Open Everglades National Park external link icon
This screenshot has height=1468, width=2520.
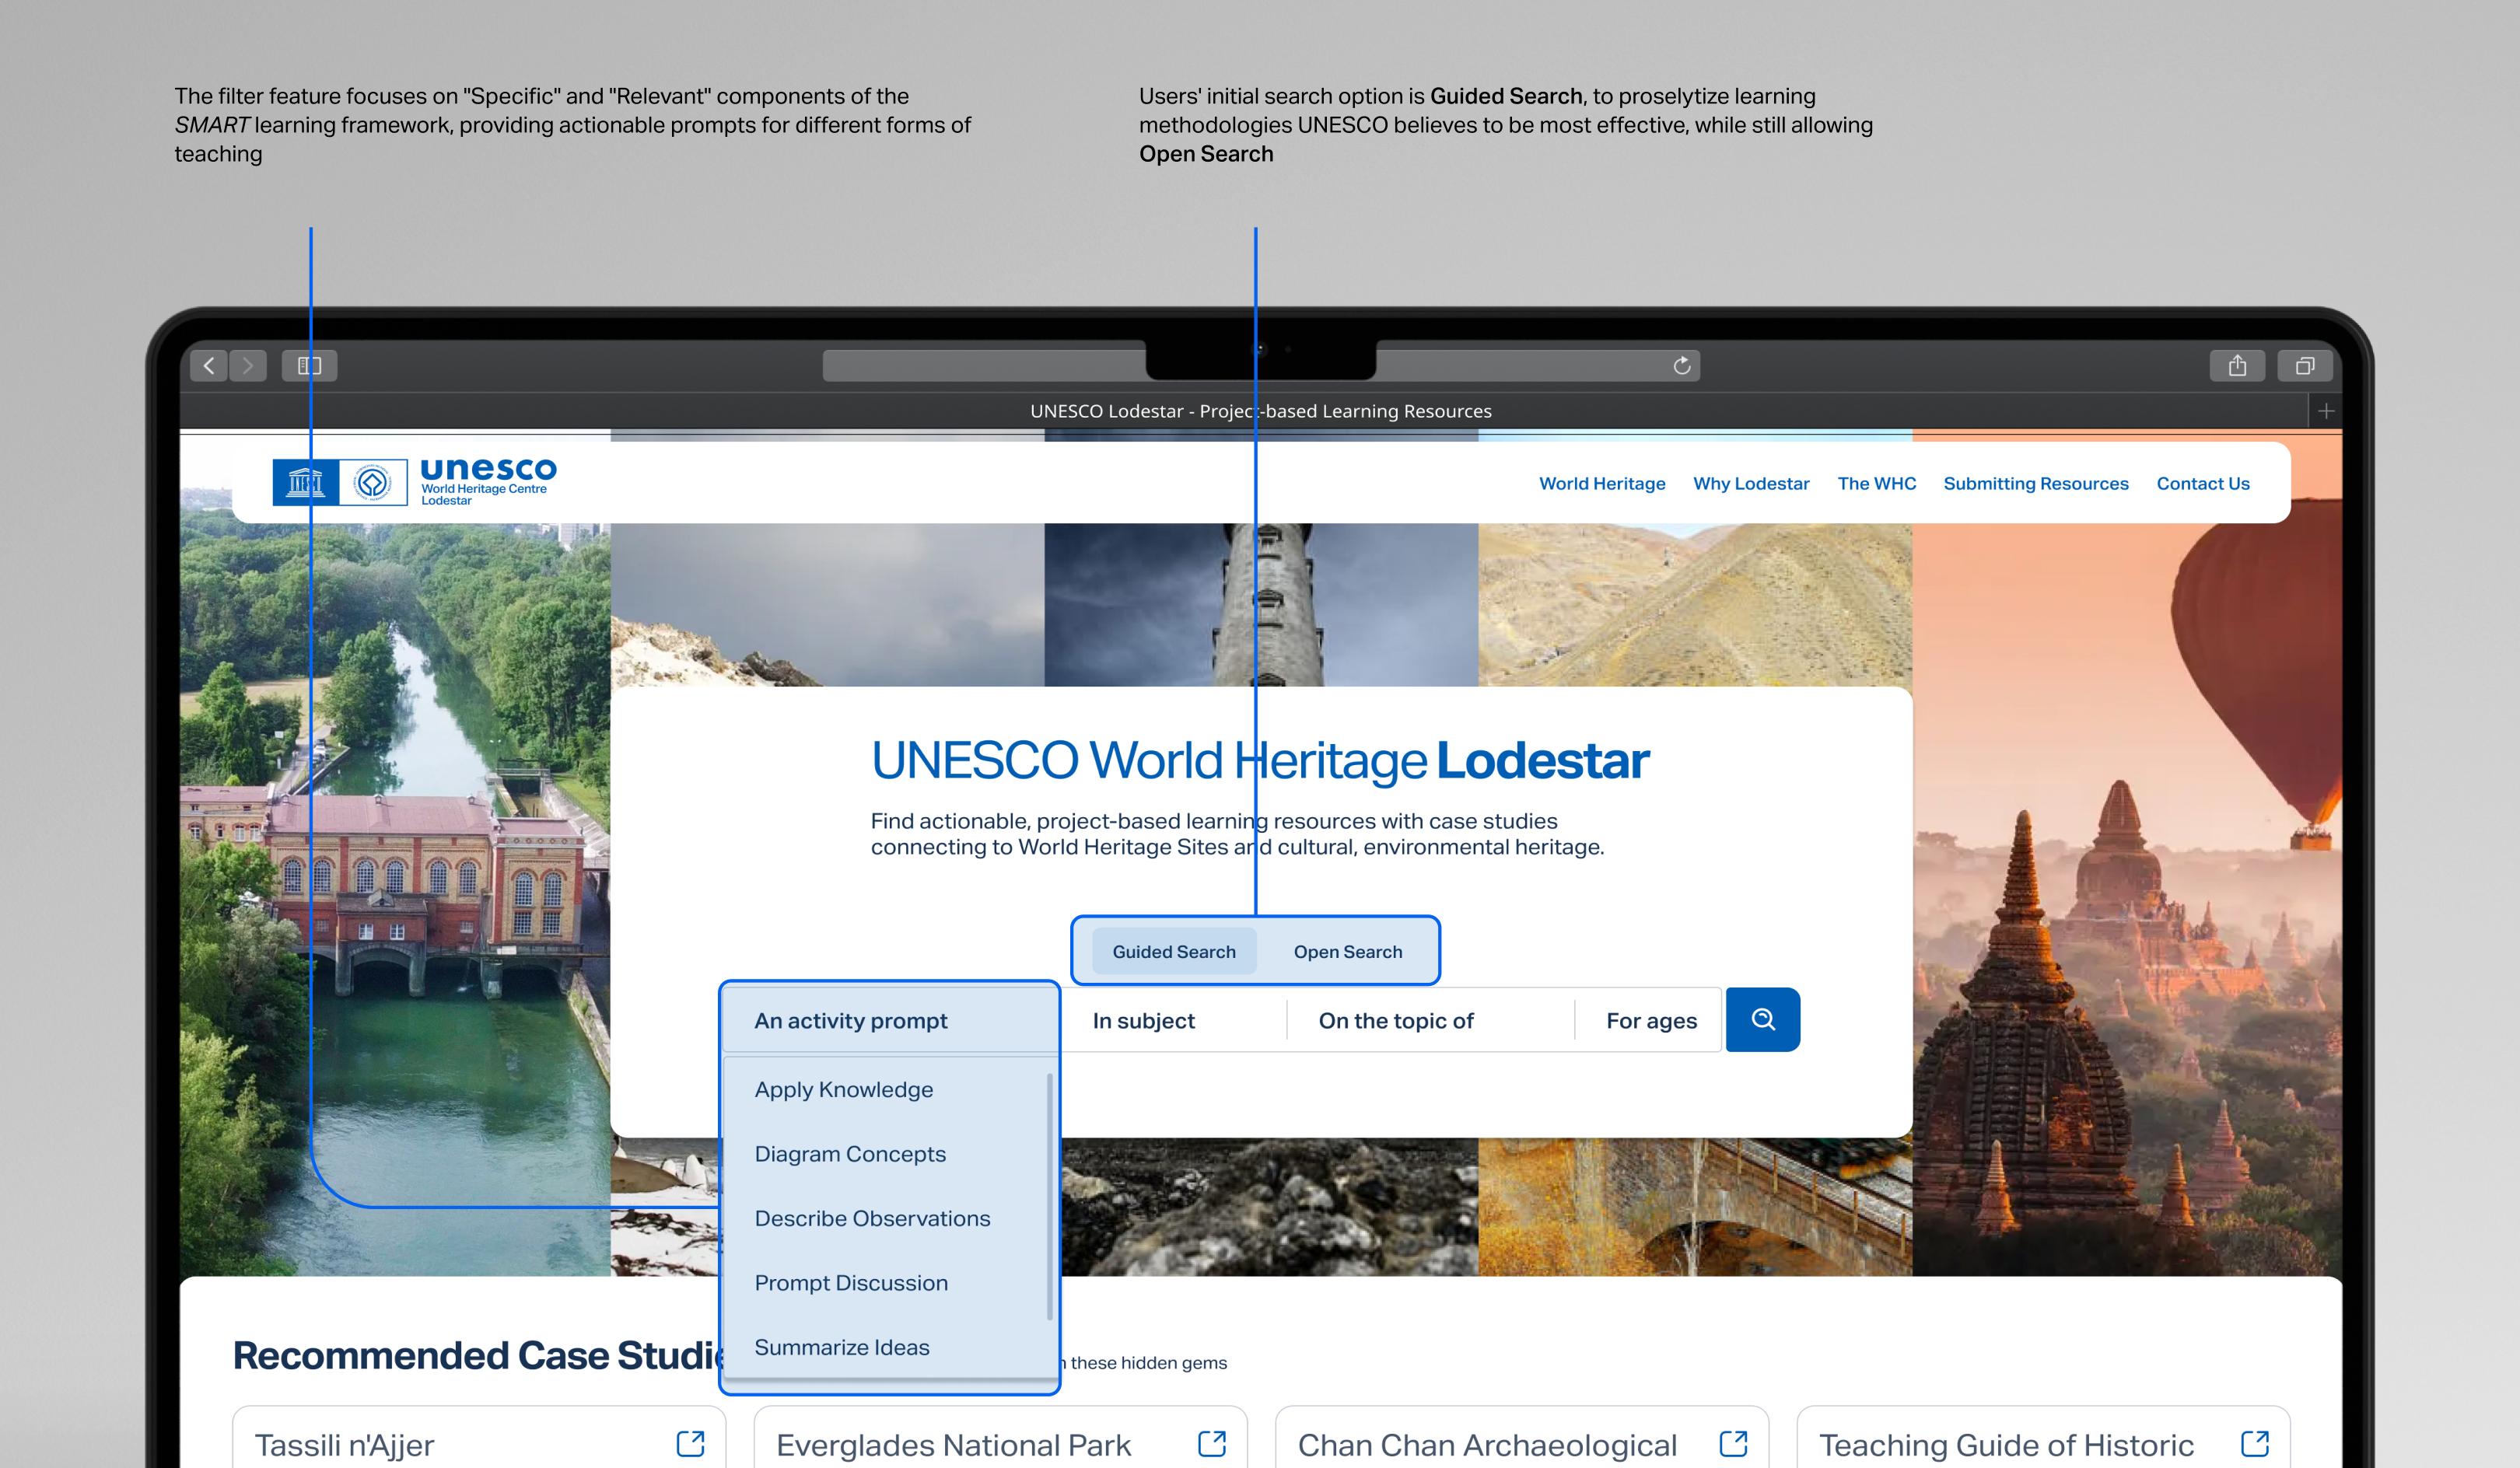coord(1212,1444)
